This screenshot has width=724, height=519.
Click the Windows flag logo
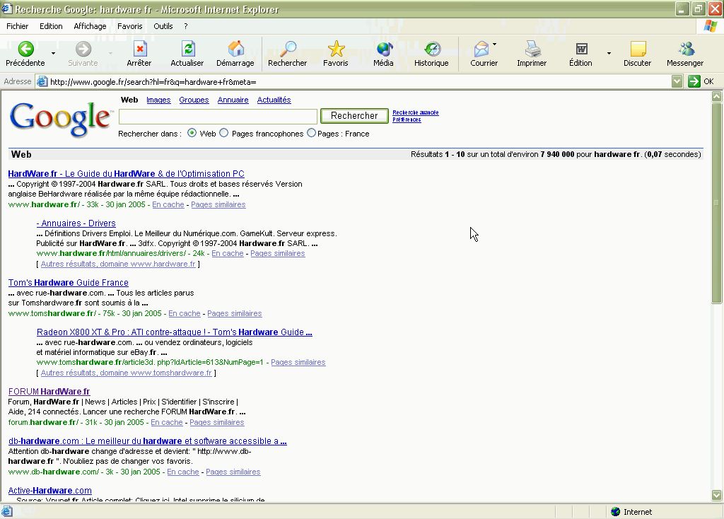pos(710,26)
